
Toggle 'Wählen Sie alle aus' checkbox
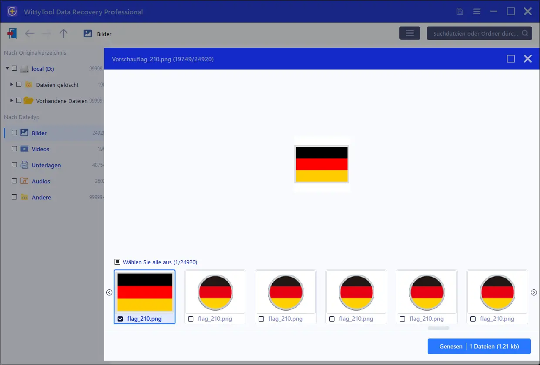click(x=117, y=262)
